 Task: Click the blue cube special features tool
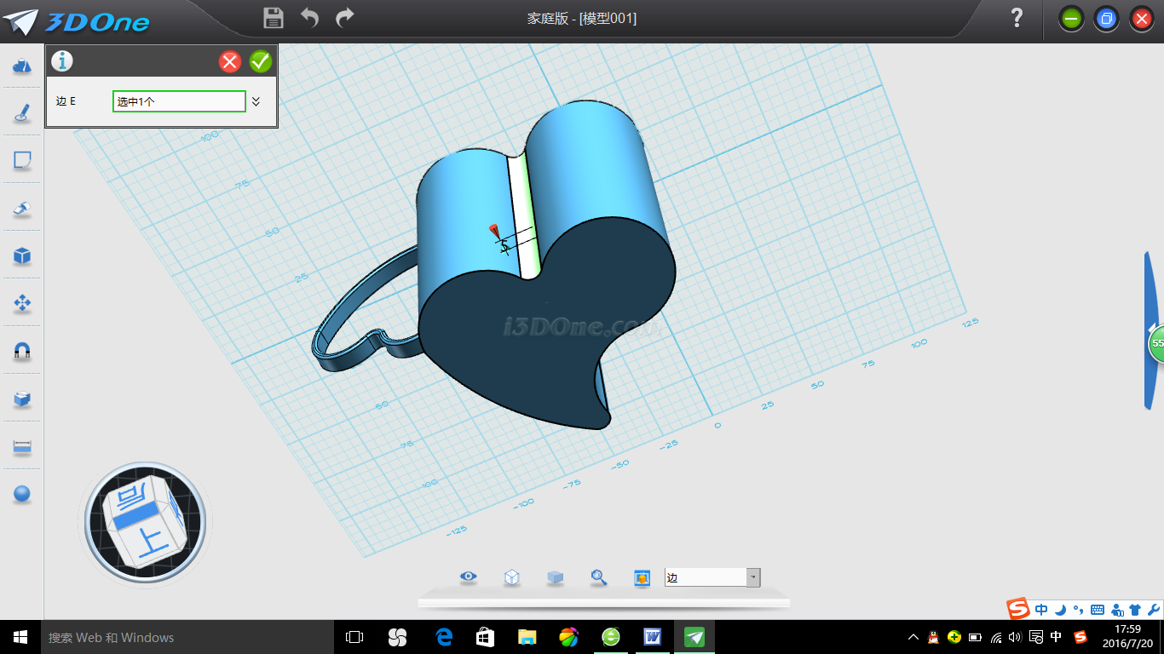point(22,255)
